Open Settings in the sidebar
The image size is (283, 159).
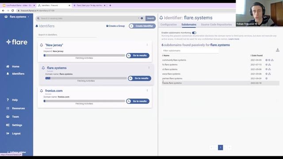14,125
